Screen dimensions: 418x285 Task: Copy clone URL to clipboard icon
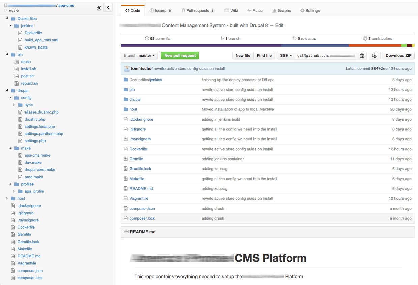(362, 56)
